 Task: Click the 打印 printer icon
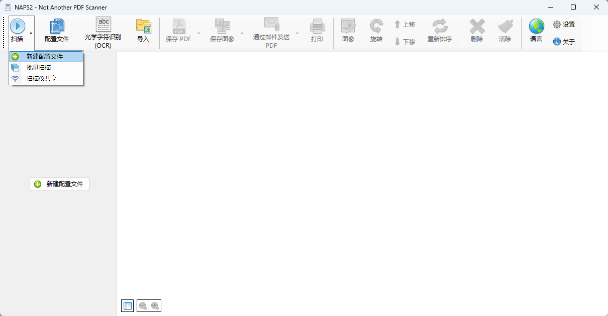coord(317,26)
